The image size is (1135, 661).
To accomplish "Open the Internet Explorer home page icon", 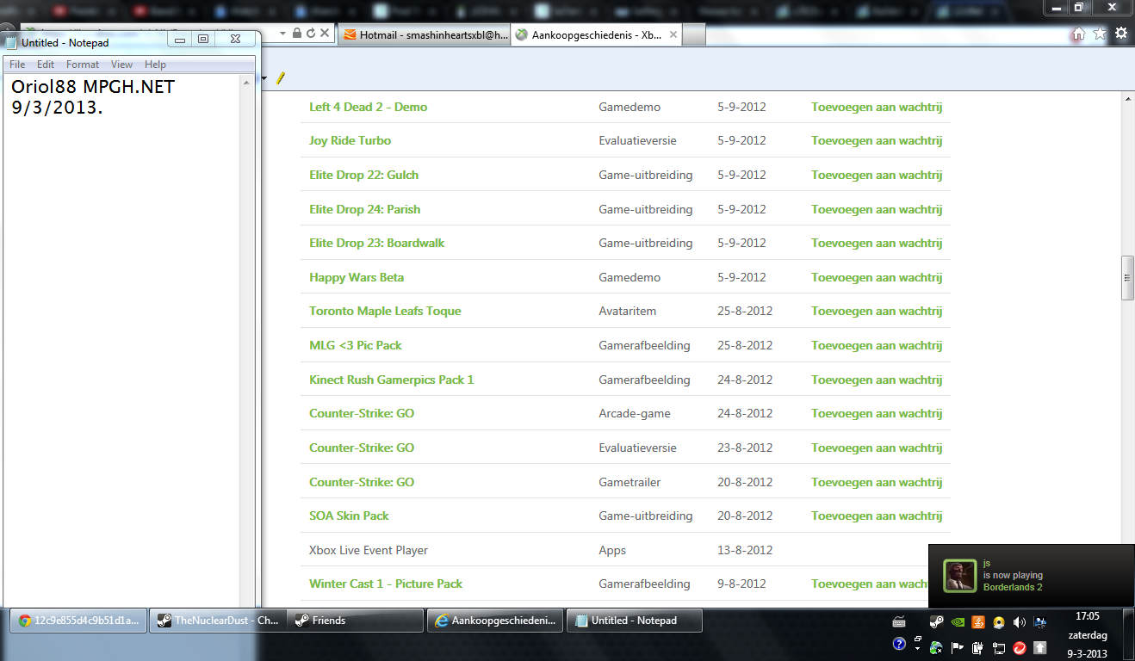I will [x=1078, y=34].
